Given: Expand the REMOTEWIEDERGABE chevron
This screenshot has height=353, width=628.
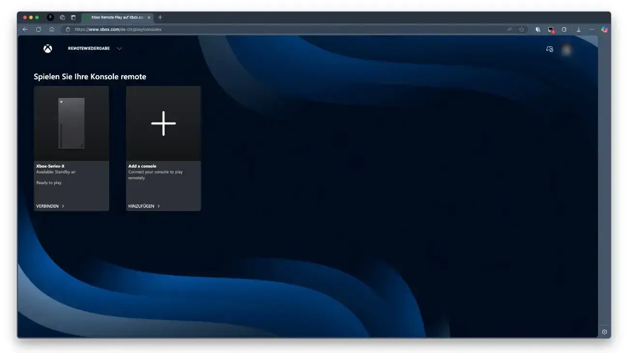Looking at the screenshot, I should point(119,49).
